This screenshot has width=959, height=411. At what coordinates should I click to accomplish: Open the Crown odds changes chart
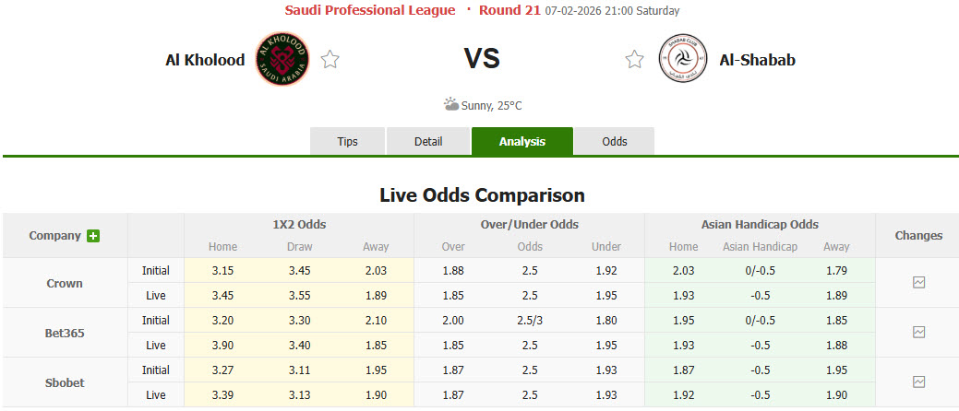(918, 283)
